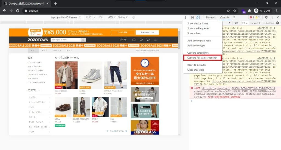Expand the トップス category row
This screenshot has width=281, height=150.
(x=39, y=97)
